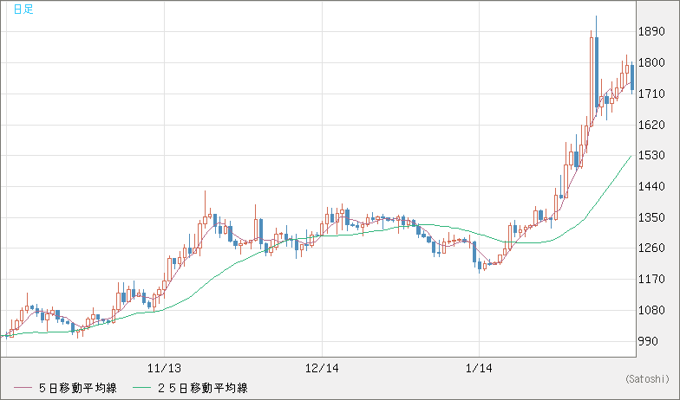This screenshot has height=400, width=680.
Task: Select the 1440 price axis label
Action: (651, 187)
